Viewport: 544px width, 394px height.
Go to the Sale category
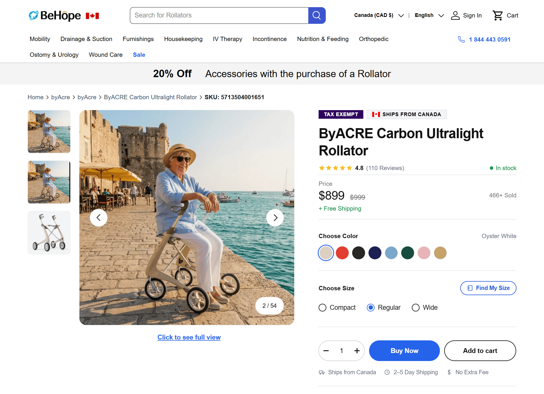tap(139, 55)
